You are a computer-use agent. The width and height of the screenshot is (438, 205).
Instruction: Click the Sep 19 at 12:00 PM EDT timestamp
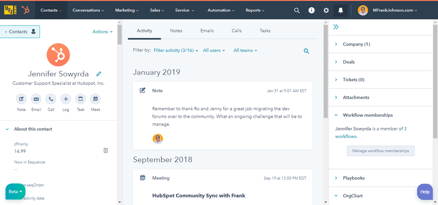coord(285,178)
